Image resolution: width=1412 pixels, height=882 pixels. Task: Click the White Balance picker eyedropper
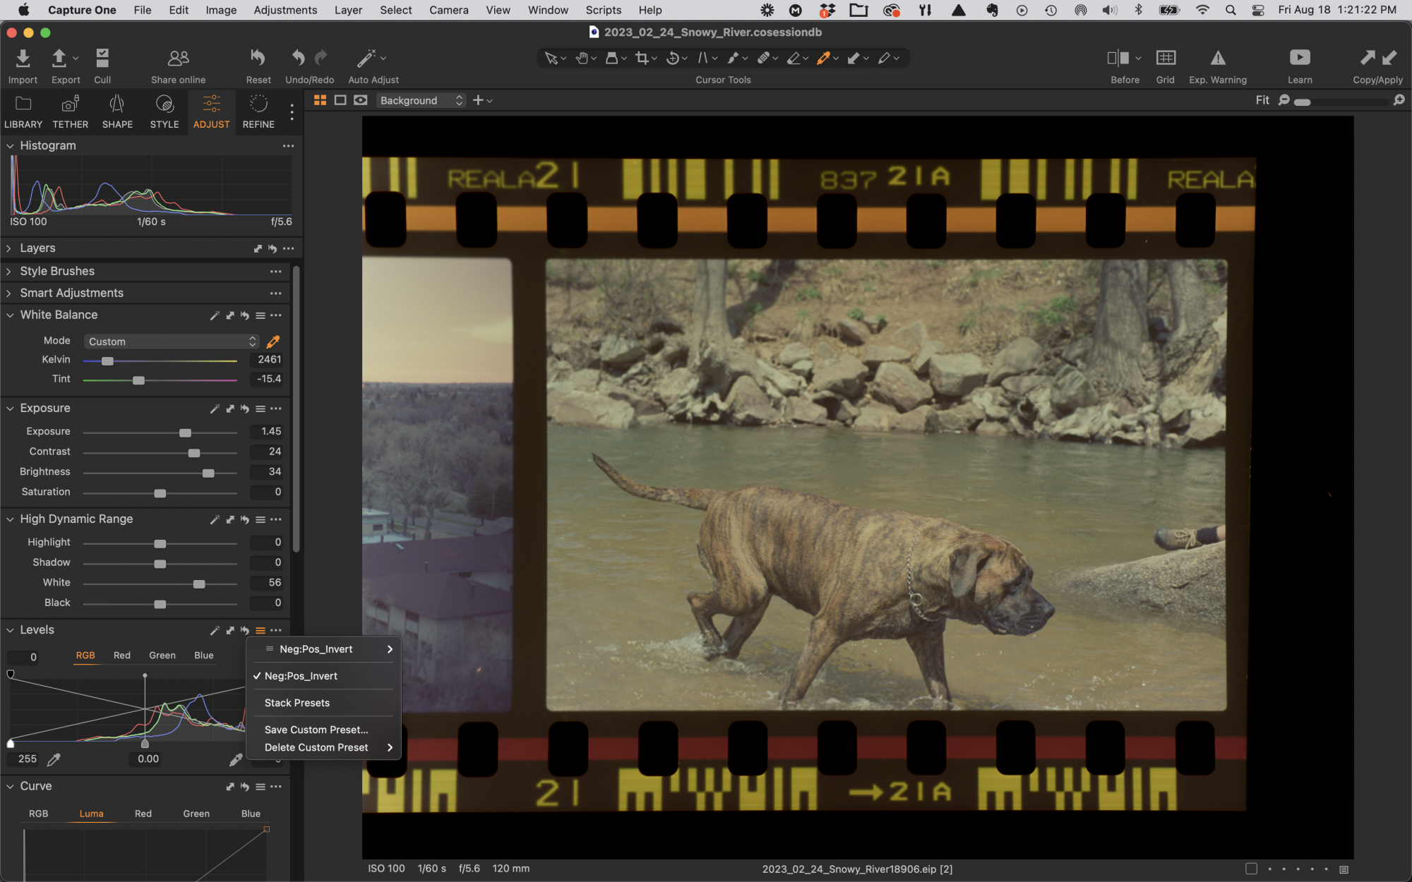273,342
